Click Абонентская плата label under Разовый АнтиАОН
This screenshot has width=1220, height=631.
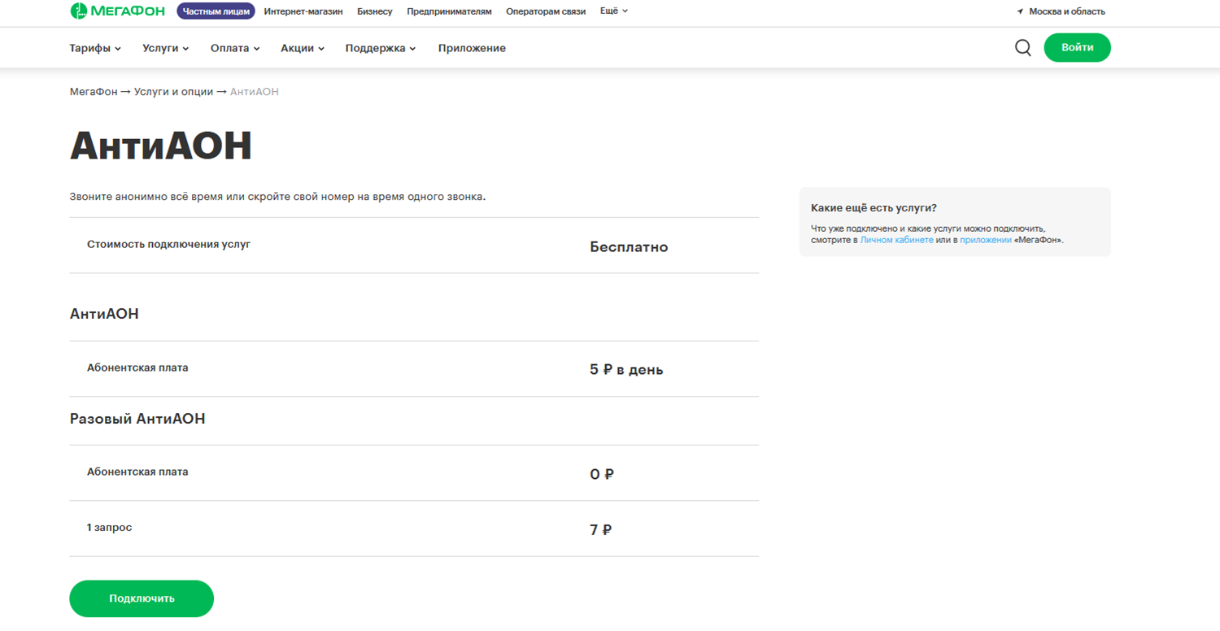137,472
